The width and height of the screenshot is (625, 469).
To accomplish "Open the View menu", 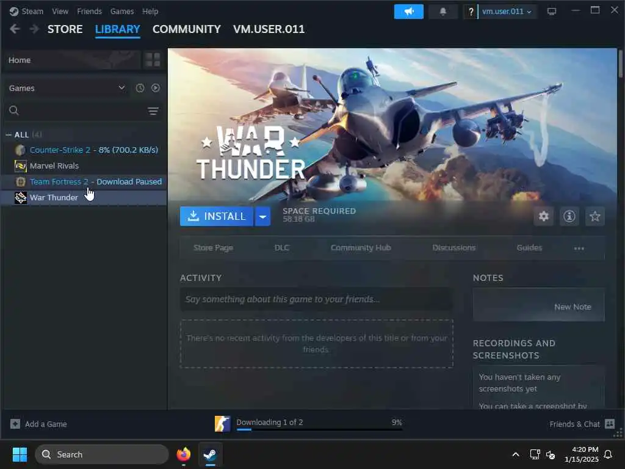I will point(60,12).
